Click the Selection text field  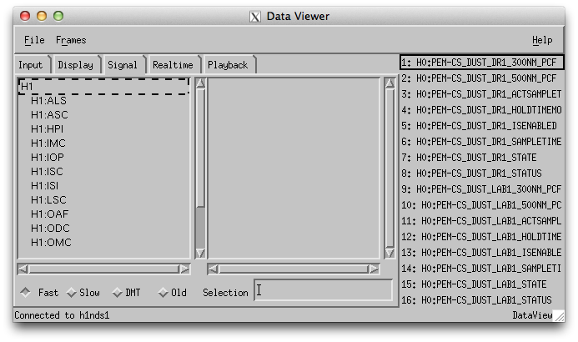(x=324, y=290)
